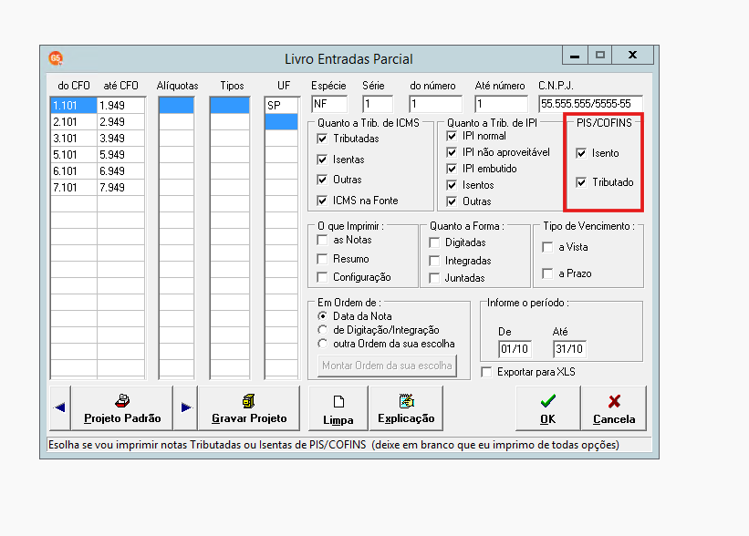Toggle IPI não aproveitável checkbox

tap(452, 152)
